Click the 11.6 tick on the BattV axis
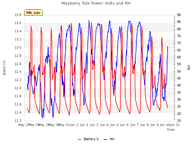The height and width of the screenshot is (145, 193). click(x=18, y=105)
